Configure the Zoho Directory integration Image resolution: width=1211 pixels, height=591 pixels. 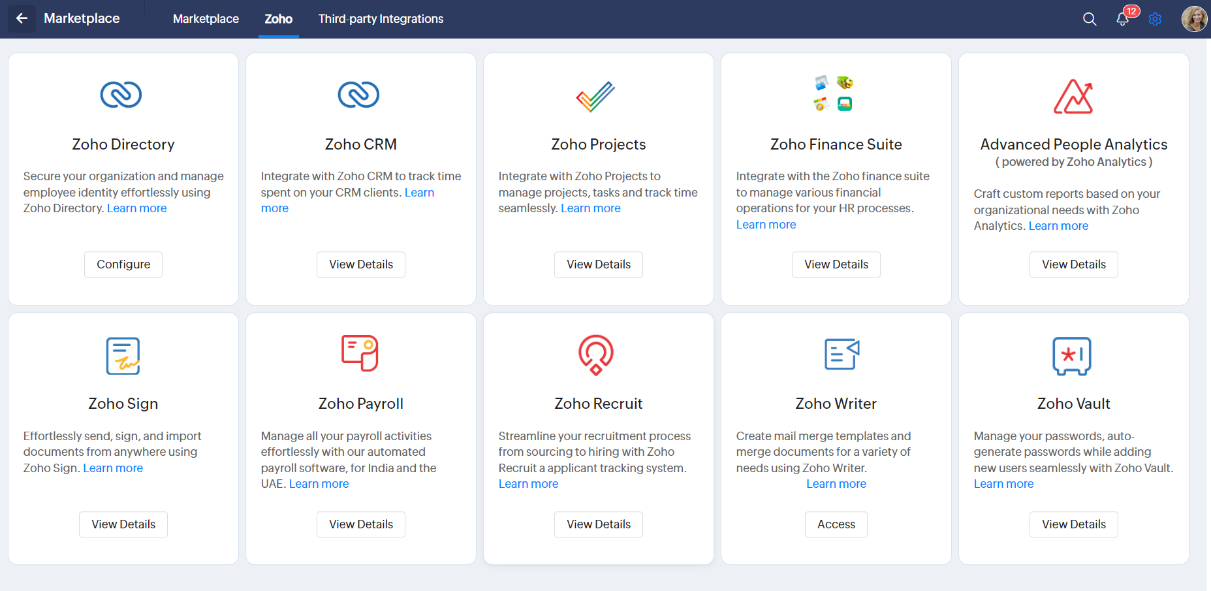(123, 264)
